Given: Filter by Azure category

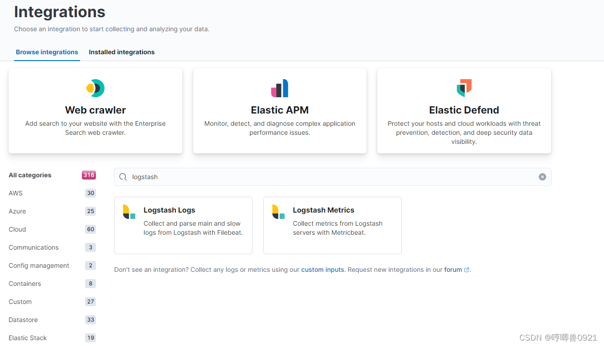Looking at the screenshot, I should 17,211.
